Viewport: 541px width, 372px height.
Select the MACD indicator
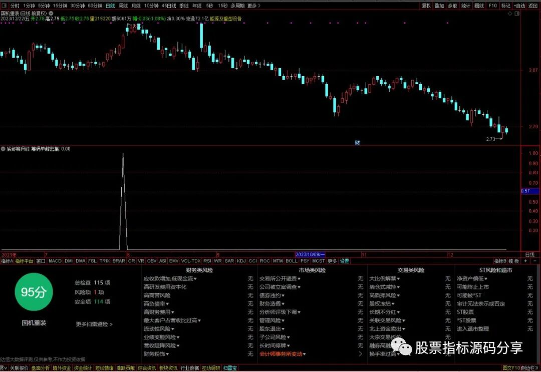[55, 261]
